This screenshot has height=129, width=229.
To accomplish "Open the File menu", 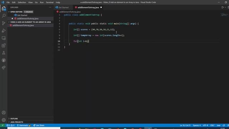I will tap(8, 3).
